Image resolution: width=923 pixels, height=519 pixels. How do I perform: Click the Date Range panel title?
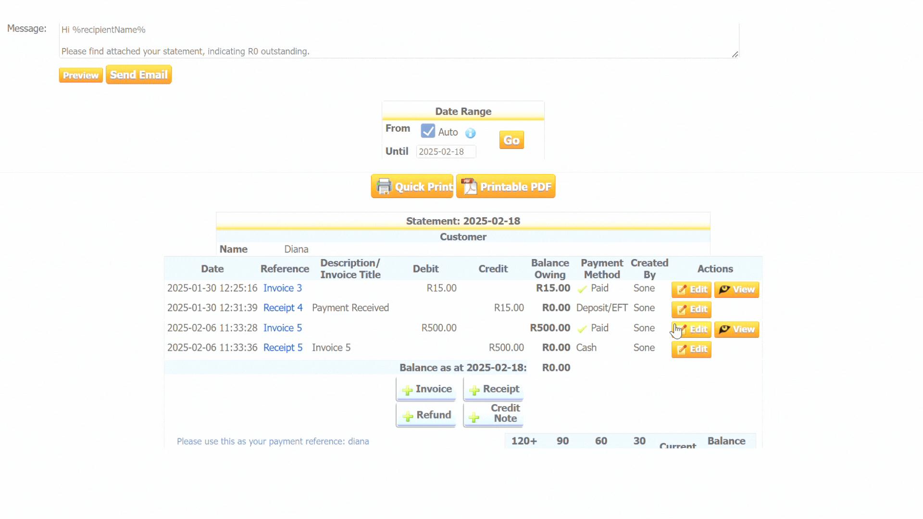click(463, 111)
